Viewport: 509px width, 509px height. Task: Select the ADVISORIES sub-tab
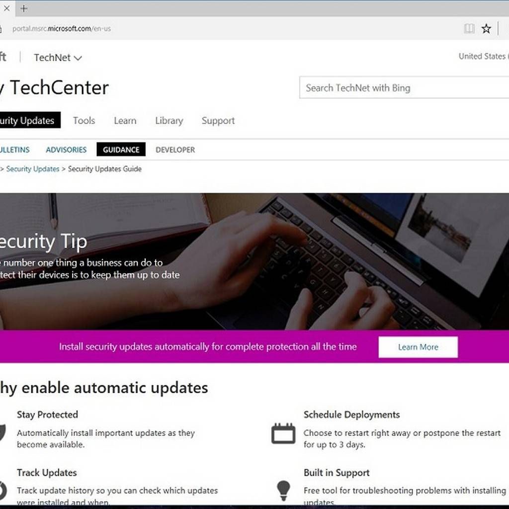[x=66, y=150]
